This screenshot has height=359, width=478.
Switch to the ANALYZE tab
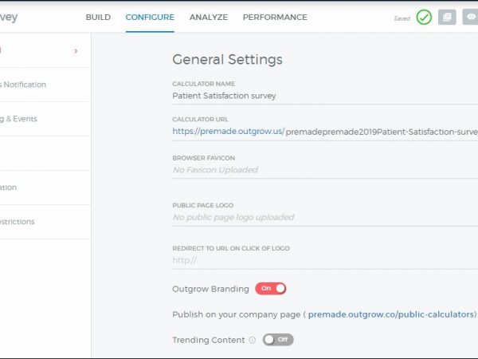208,18
